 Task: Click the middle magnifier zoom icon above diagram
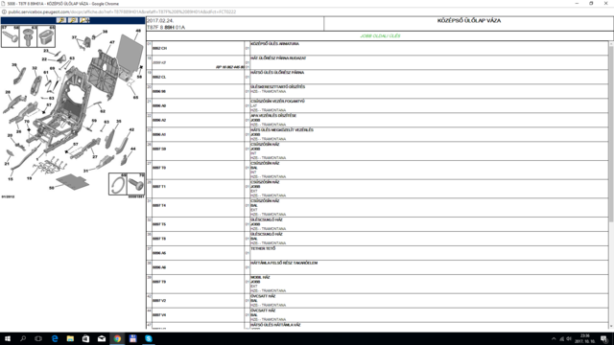73,20
